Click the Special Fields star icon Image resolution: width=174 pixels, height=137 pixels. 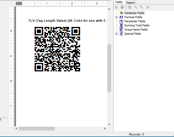pyautogui.click(x=121, y=34)
